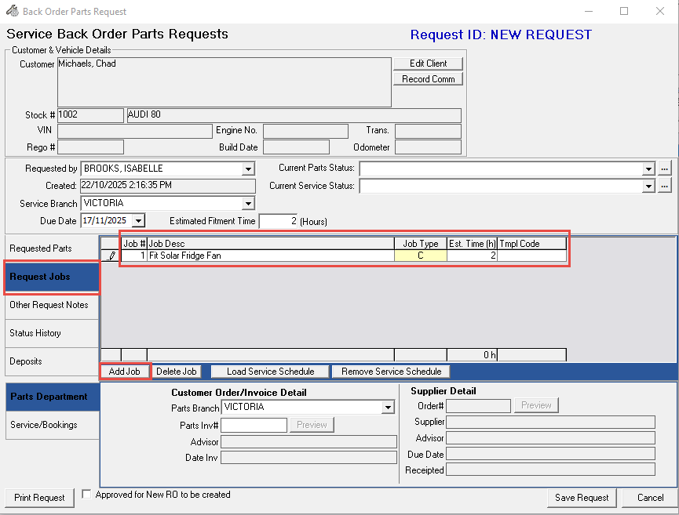Click the Edit Client button
679x515 pixels.
click(428, 63)
